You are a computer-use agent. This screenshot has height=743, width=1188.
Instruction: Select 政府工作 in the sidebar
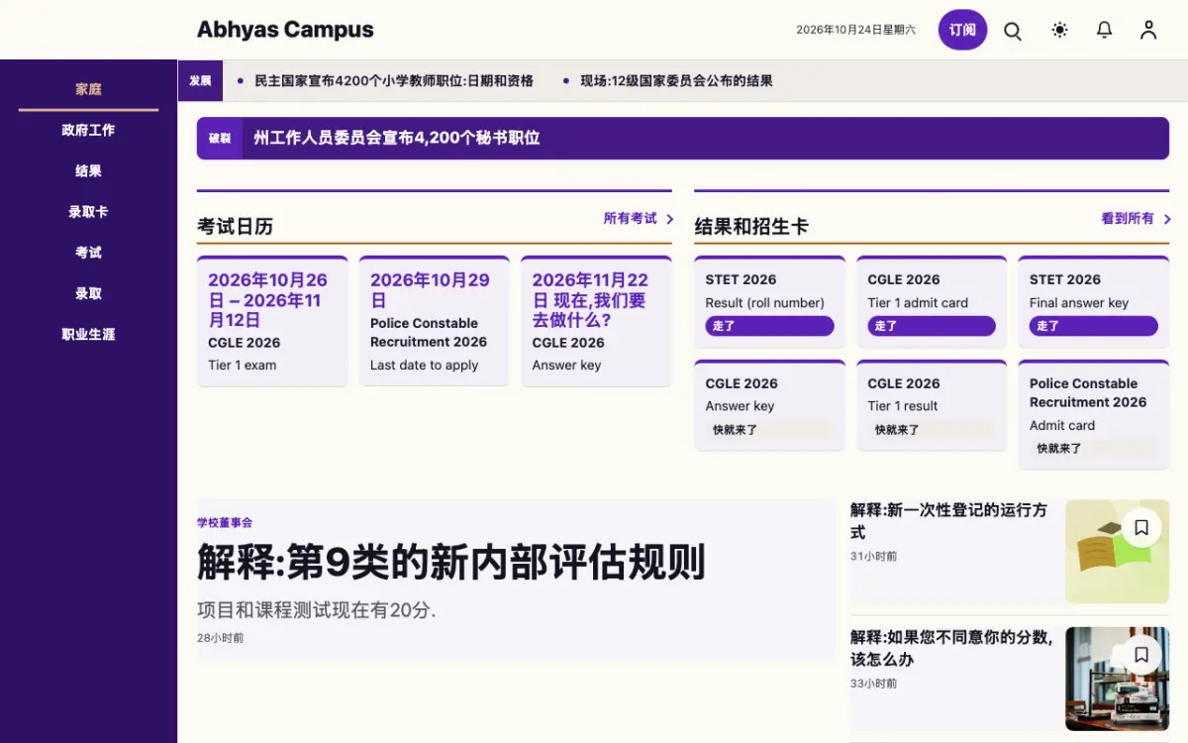click(88, 130)
